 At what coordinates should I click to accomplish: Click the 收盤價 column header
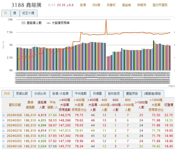[169, 105]
